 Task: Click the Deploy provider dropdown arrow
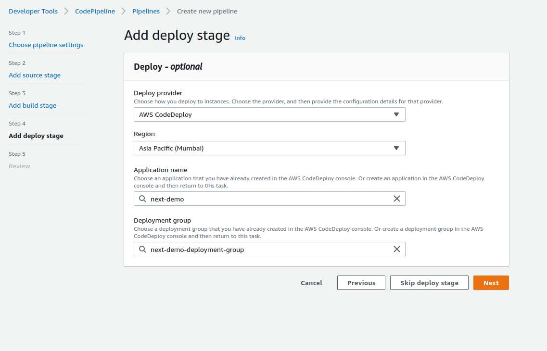pos(396,114)
